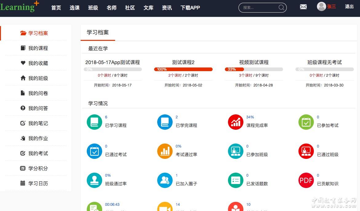Click the search magnifier icon

(281, 8)
